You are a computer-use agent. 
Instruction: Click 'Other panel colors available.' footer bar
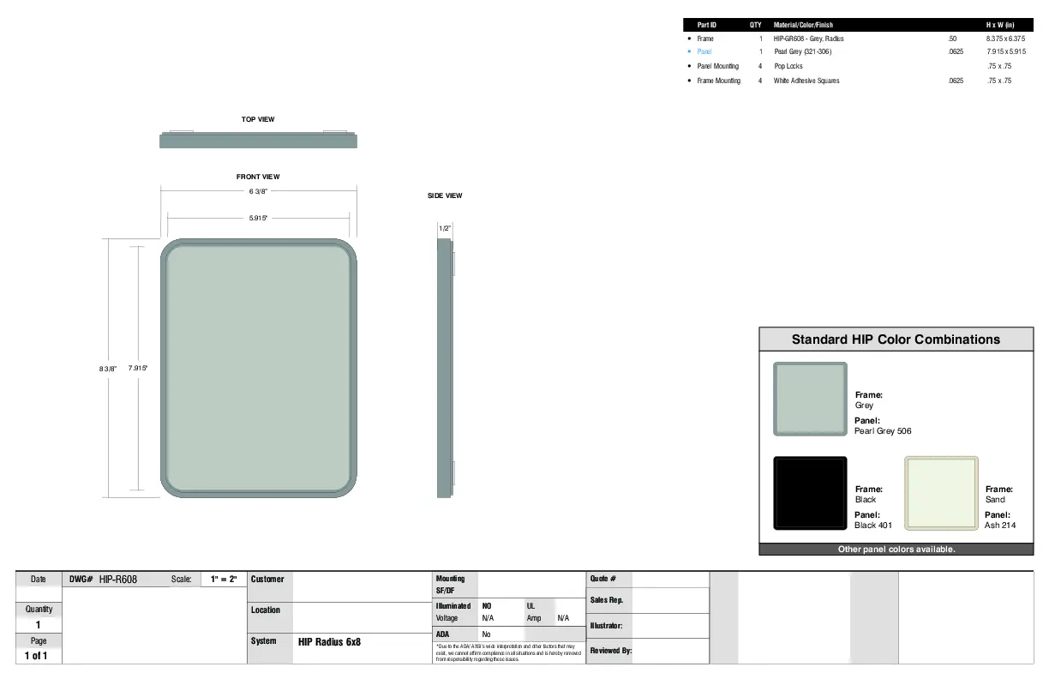(x=896, y=549)
